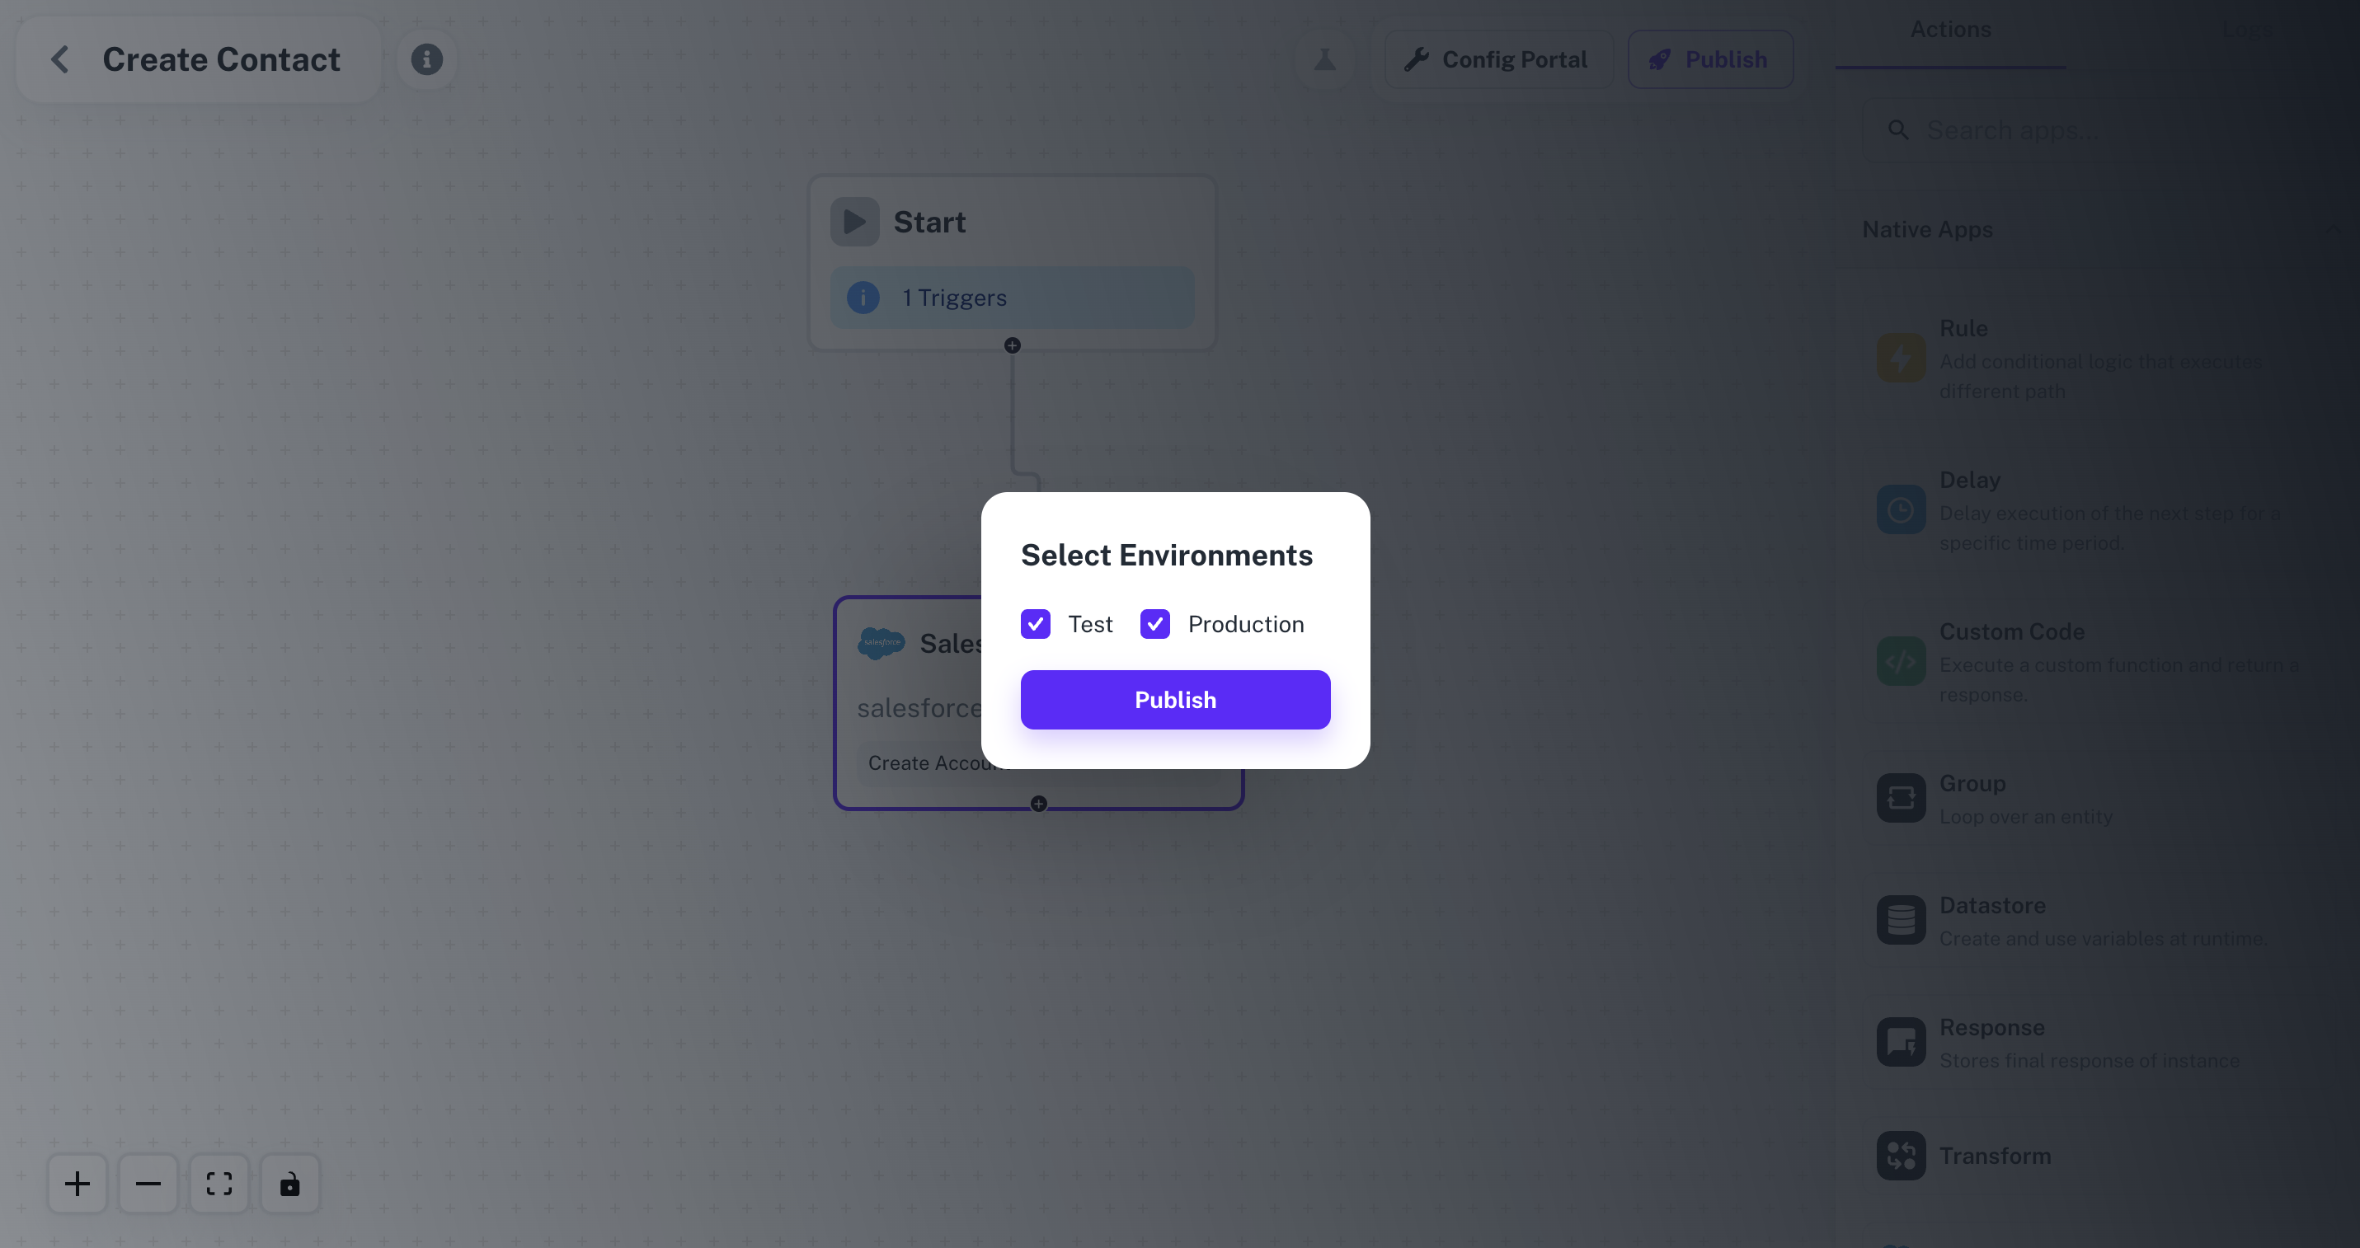Viewport: 2360px width, 1248px height.
Task: Toggle the canvas lock control
Action: (x=289, y=1183)
